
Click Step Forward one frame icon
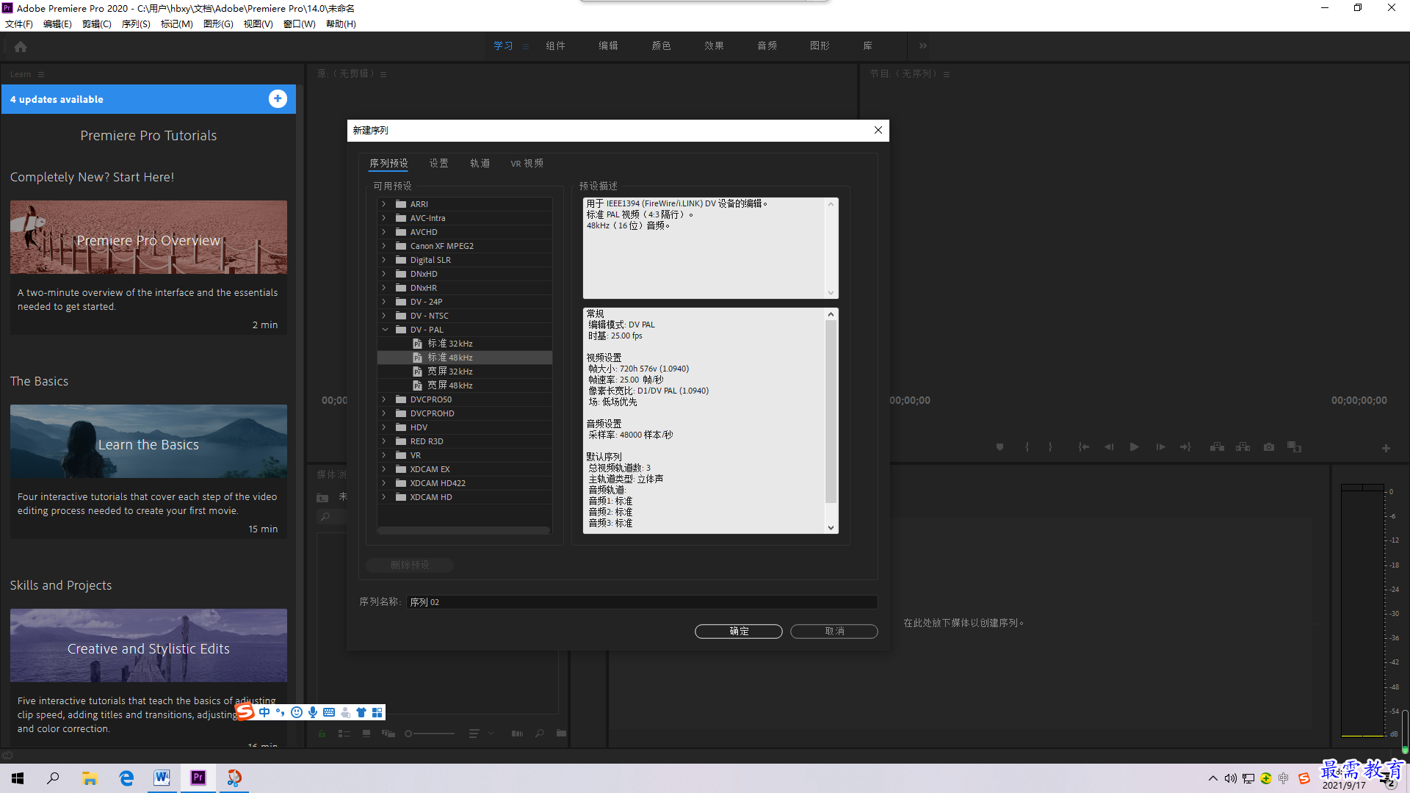(x=1160, y=446)
